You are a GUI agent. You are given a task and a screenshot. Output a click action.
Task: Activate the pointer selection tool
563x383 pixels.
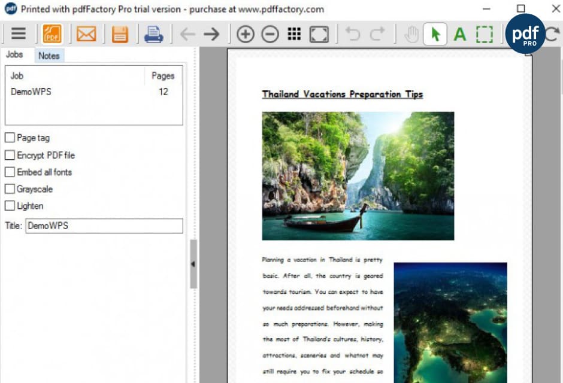pos(435,34)
